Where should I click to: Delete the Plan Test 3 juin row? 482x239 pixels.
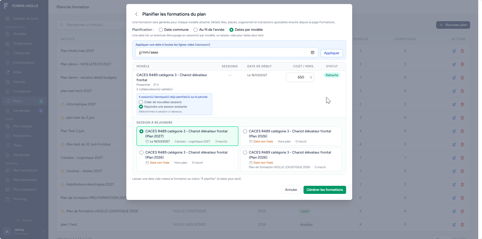[x=462, y=131]
